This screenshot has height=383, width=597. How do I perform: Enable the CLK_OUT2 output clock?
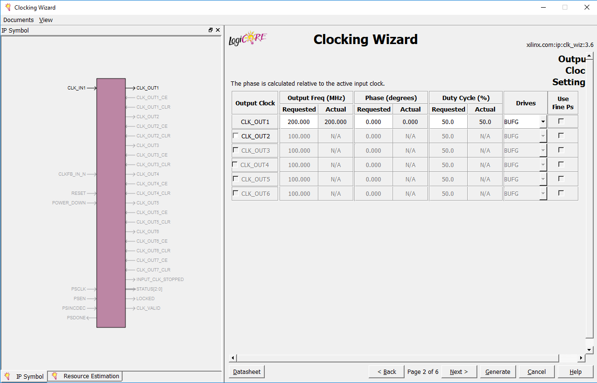[x=235, y=135]
